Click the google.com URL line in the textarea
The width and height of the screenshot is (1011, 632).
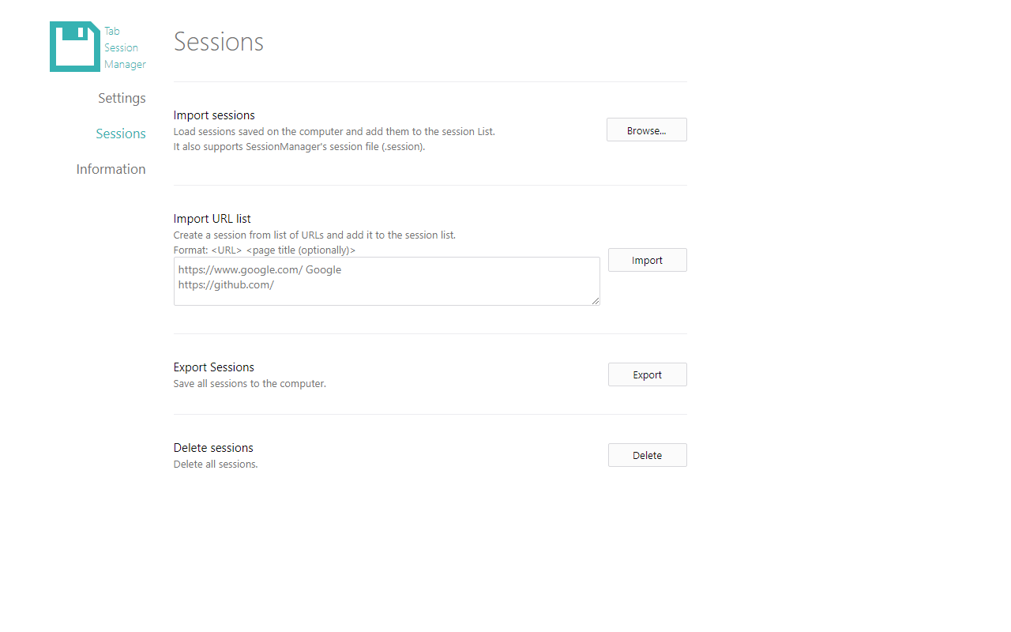point(259,269)
